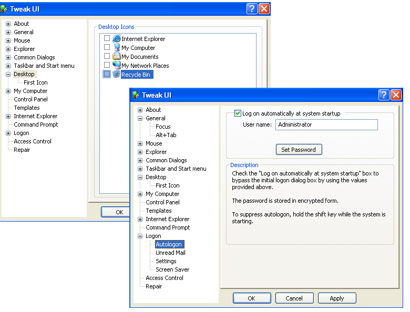
Task: Click the My Documents icon in Desktop Icons
Action: (x=116, y=56)
